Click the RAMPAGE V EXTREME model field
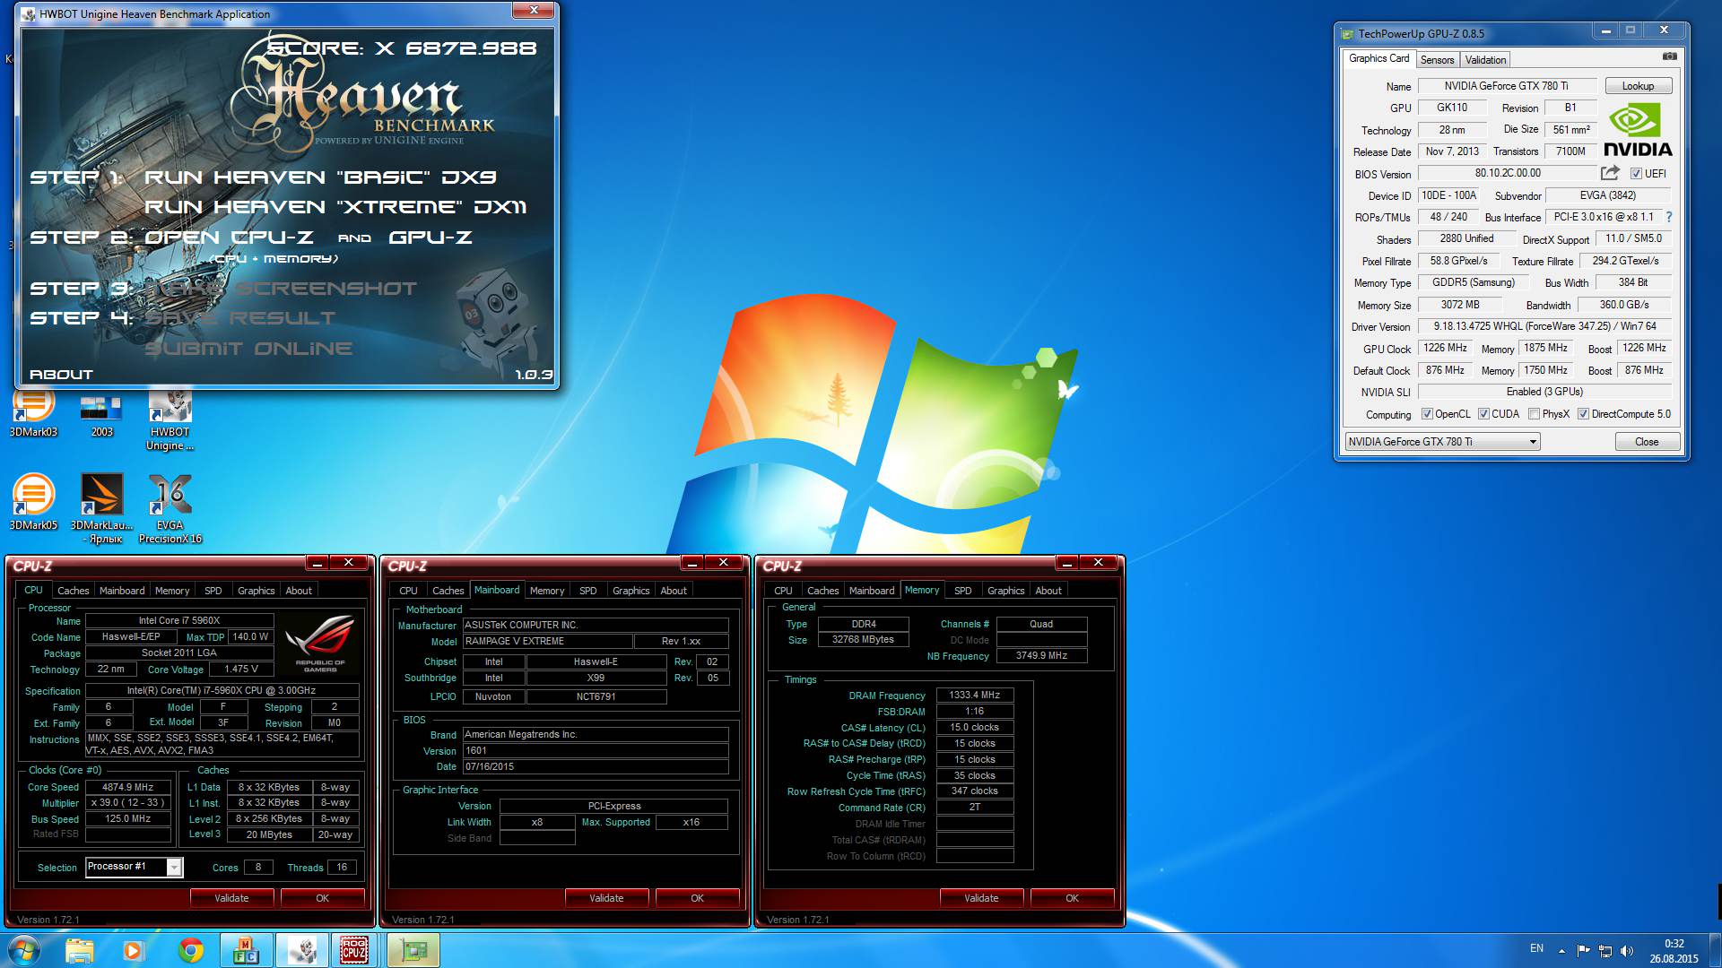Image resolution: width=1722 pixels, height=968 pixels. tap(547, 641)
